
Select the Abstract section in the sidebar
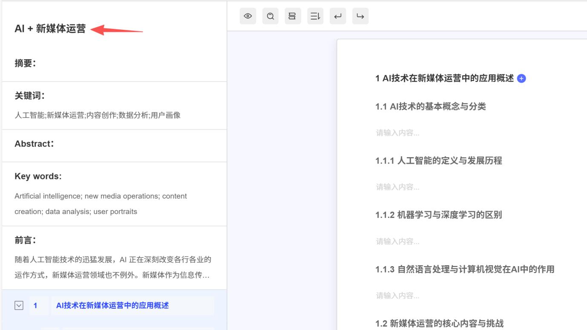35,143
